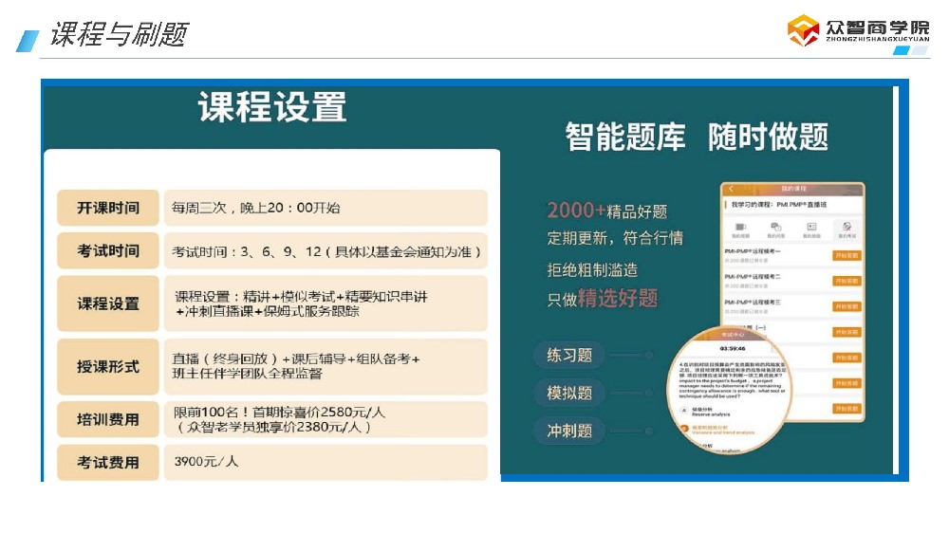Screen dimensions: 949x533
Task: Click the 我学习的课程 PMI PMP 直播班 title
Action: click(780, 204)
